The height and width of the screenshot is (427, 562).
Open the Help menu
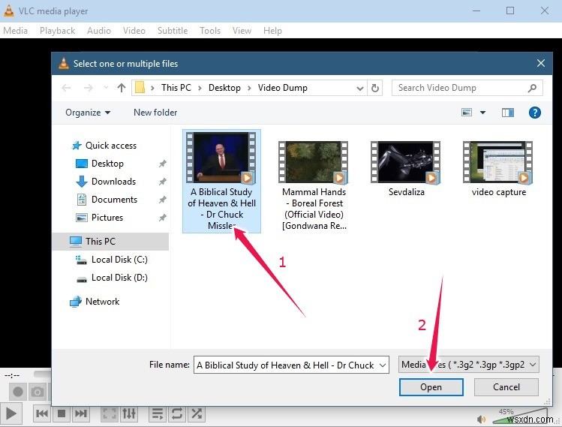click(272, 31)
